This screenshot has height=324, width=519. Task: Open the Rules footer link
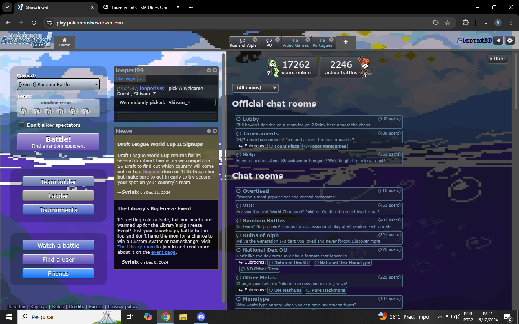point(58,307)
